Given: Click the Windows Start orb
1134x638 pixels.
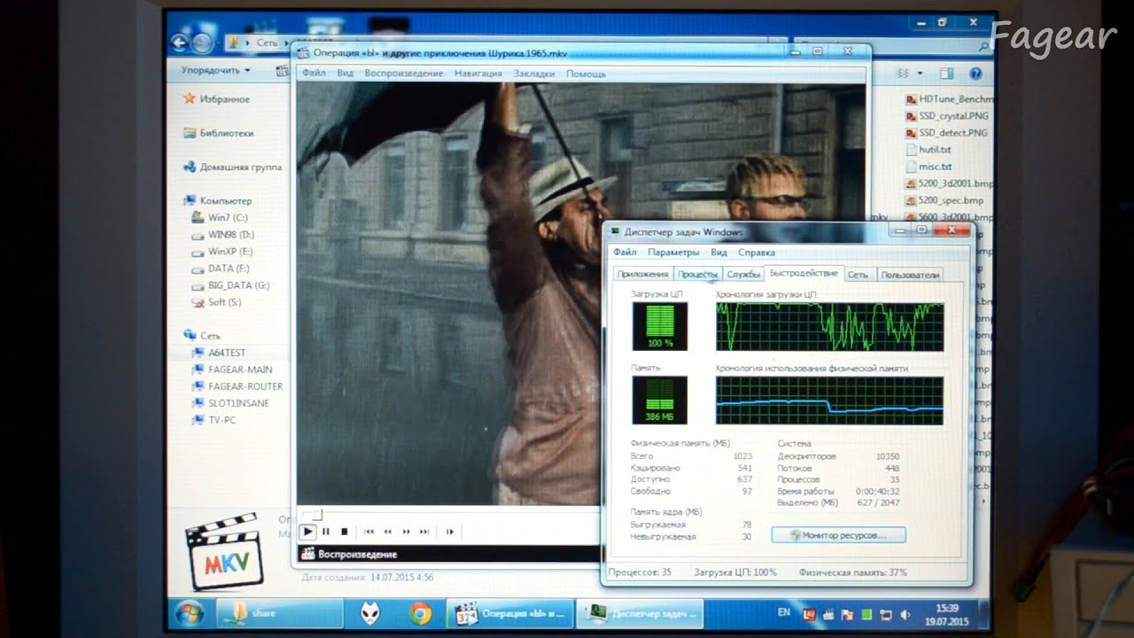Looking at the screenshot, I should (189, 613).
